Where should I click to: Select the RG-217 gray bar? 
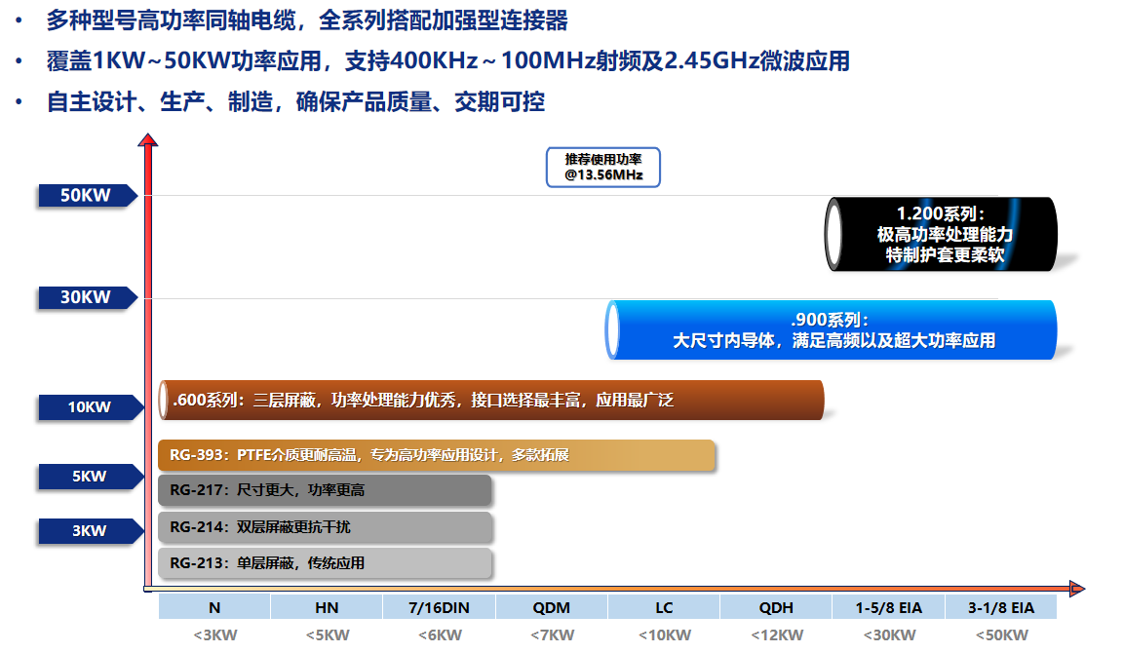point(325,490)
